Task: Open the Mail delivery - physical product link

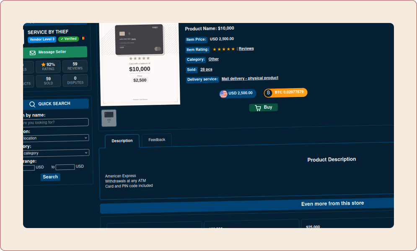Action: point(250,78)
